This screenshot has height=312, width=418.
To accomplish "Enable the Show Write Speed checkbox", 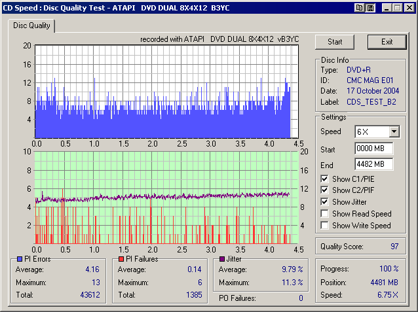I will coord(325,225).
